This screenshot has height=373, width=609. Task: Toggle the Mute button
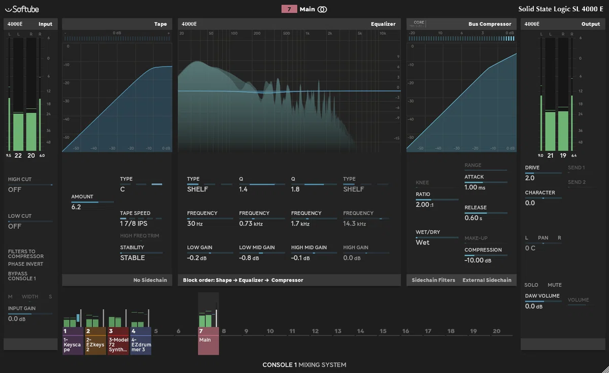(555, 285)
